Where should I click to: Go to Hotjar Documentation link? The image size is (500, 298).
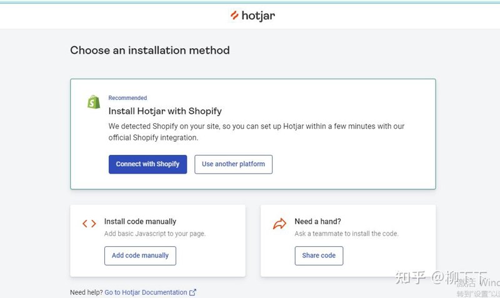tap(146, 292)
